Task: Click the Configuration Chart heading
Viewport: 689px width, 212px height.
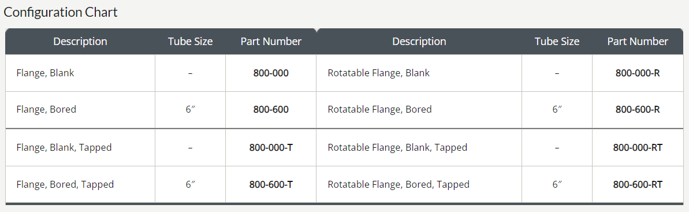Action: (x=61, y=12)
